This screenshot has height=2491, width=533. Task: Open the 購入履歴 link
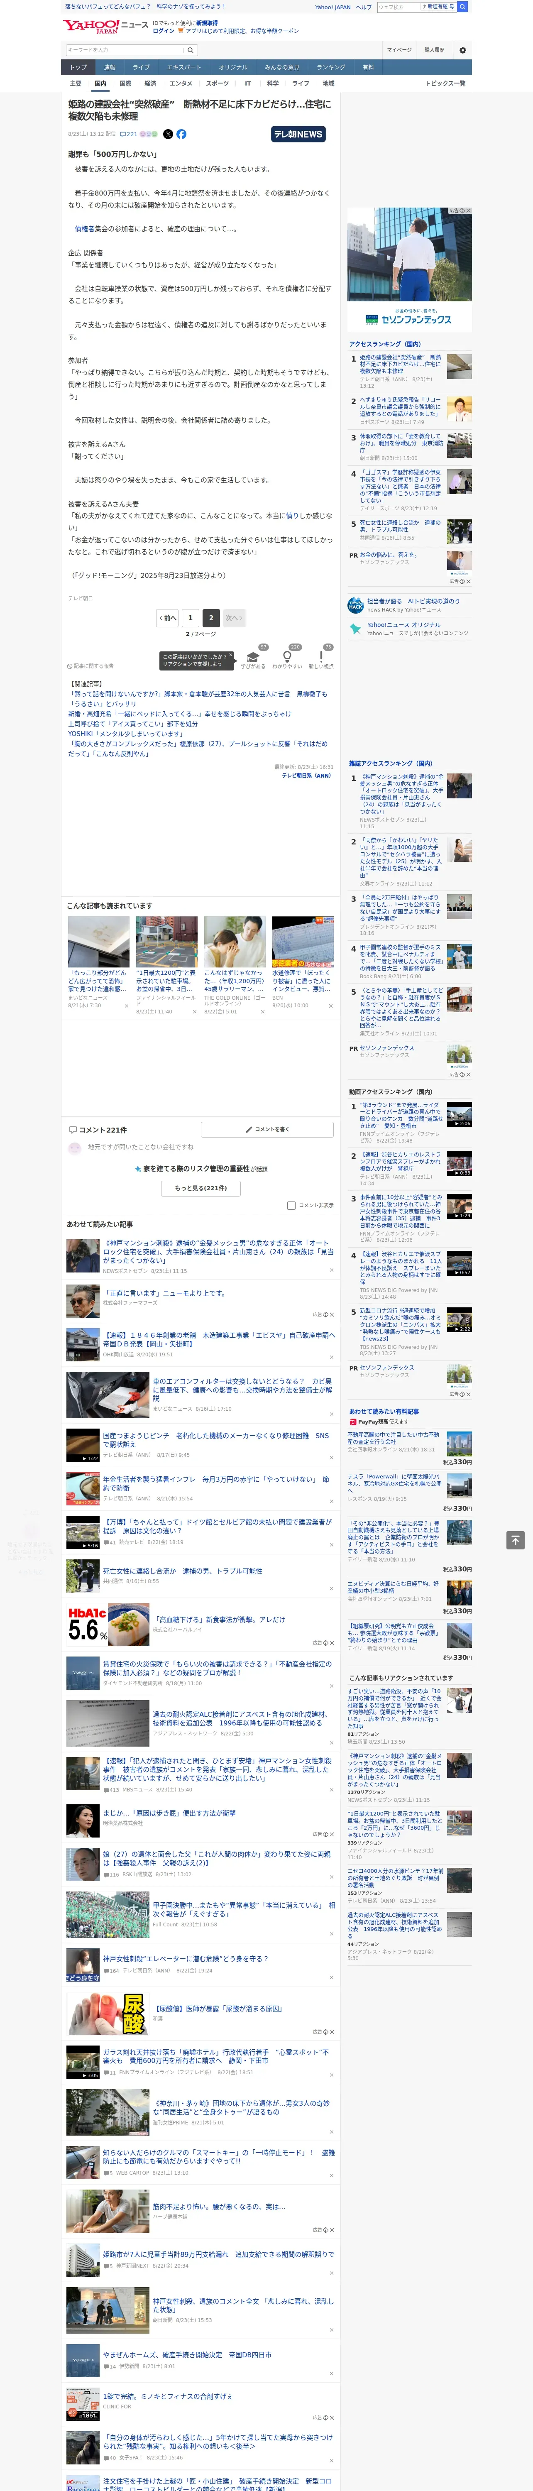434,49
